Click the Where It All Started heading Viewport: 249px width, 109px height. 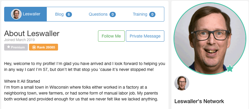point(22,82)
